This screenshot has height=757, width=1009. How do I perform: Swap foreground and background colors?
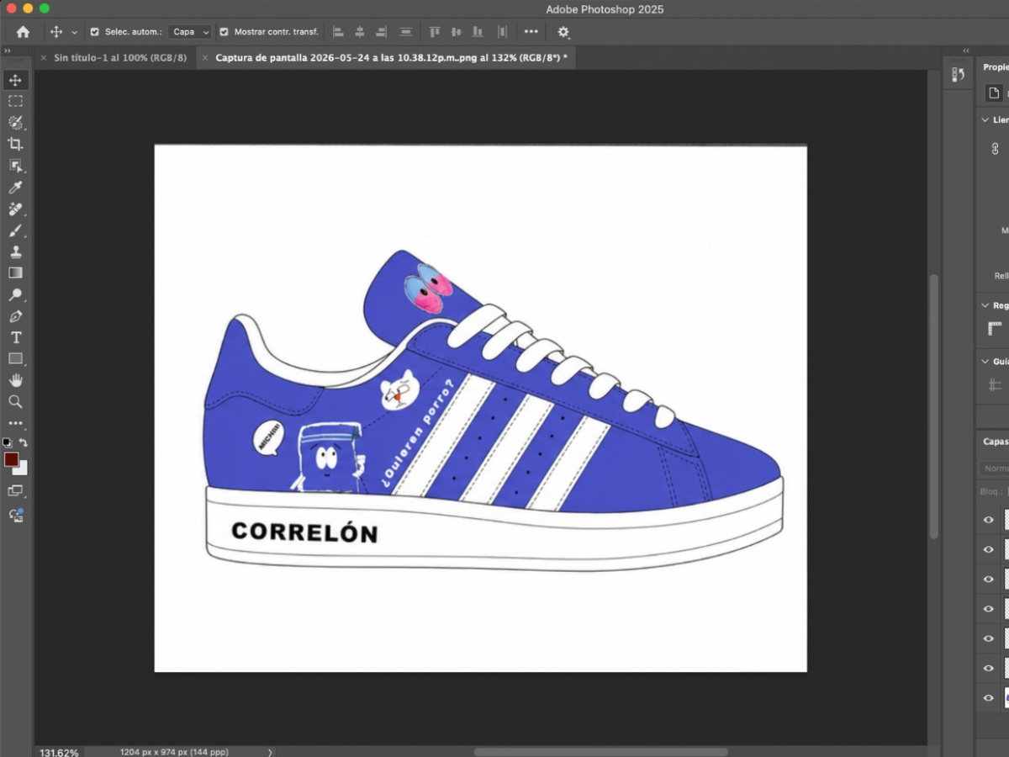(24, 442)
